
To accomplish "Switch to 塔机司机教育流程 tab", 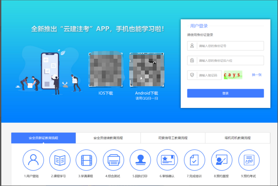I will click(x=238, y=138).
